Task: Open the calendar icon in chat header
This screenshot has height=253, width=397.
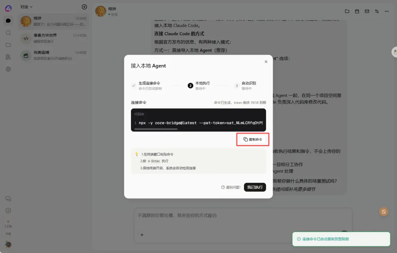Action: 357,11
